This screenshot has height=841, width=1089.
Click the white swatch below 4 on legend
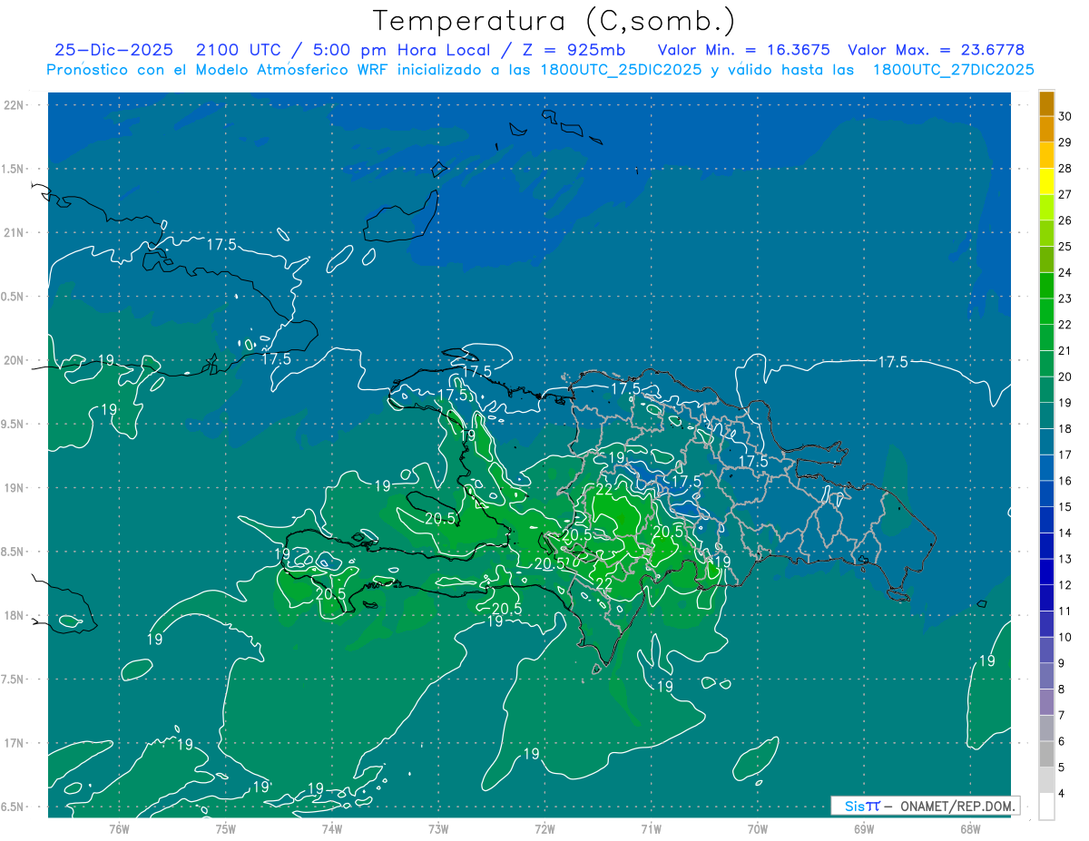tap(1046, 807)
